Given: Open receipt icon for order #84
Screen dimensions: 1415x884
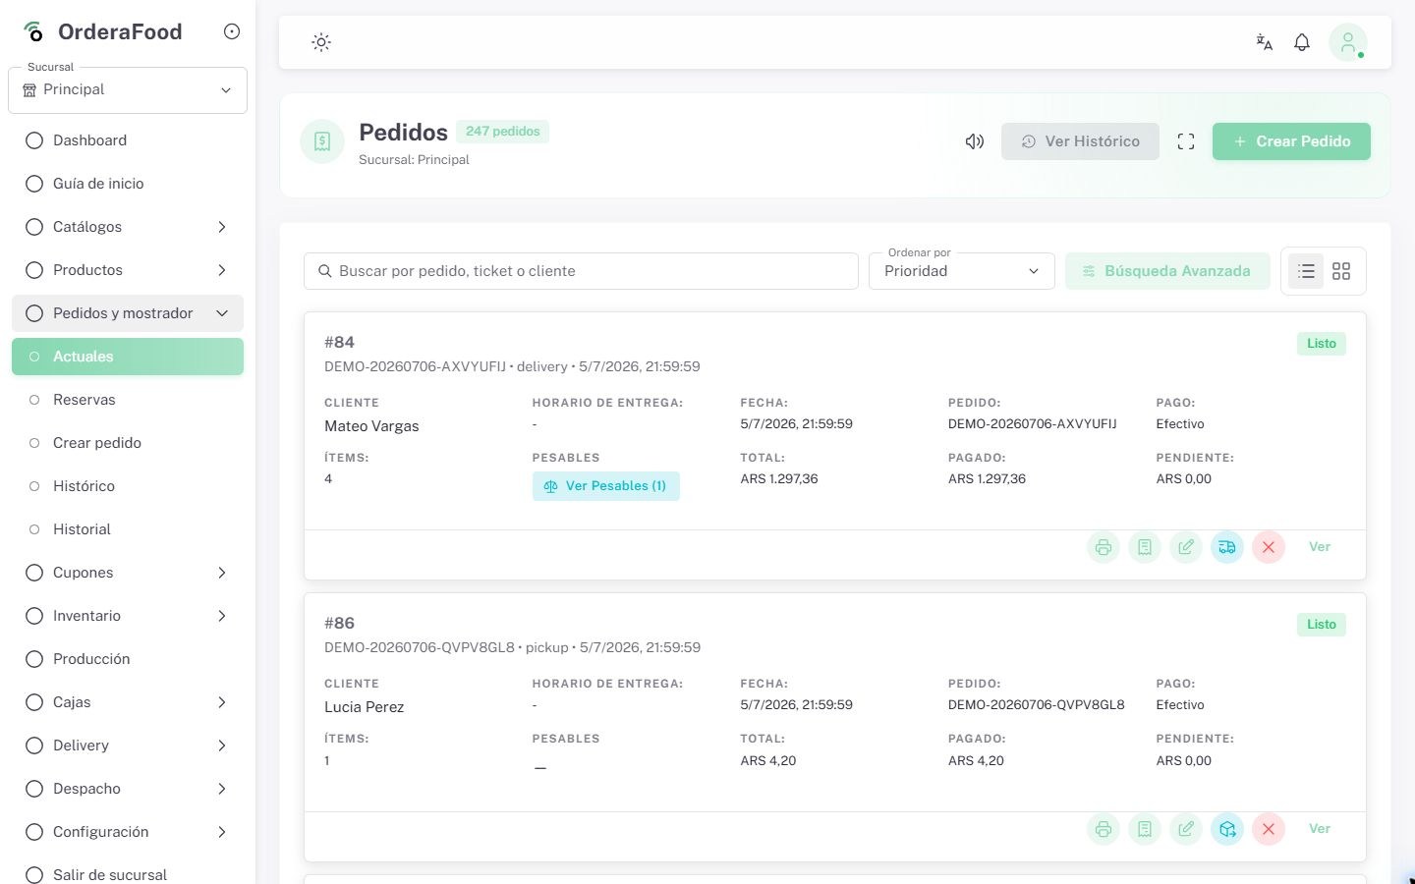Looking at the screenshot, I should point(1145,547).
